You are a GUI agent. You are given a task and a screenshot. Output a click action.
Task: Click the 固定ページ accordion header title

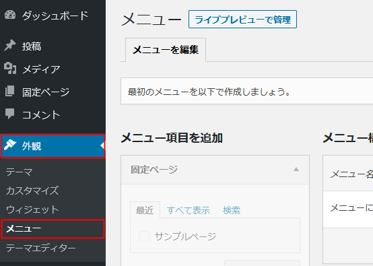[x=154, y=170]
